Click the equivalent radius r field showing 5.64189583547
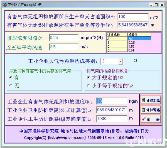 point(133,25)
